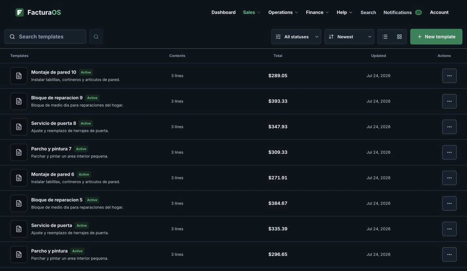The image size is (467, 271).
Task: Click the magnifier search button beside search field
Action: pyautogui.click(x=96, y=37)
